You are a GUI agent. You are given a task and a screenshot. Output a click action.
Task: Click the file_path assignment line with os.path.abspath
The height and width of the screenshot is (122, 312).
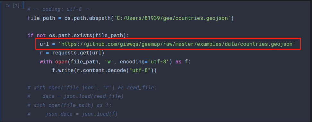[x=131, y=18]
